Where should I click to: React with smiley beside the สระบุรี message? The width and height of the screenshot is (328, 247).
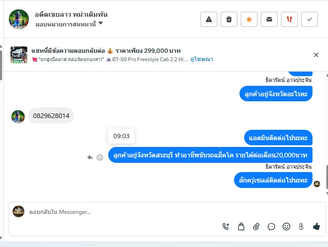click(100, 157)
